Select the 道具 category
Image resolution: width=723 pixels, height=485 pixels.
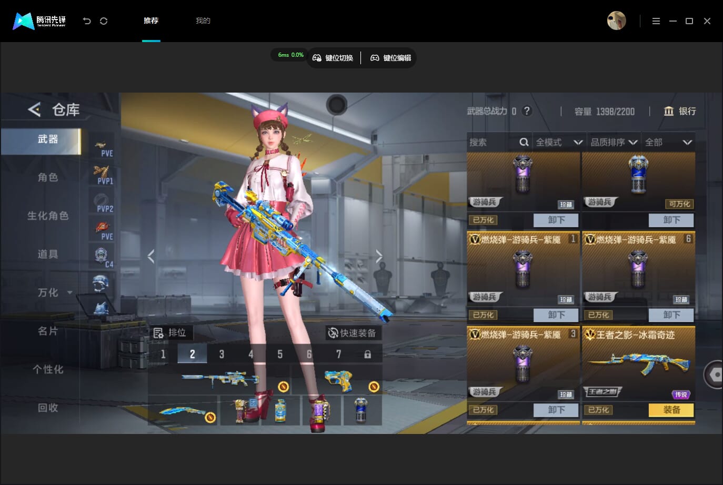(x=47, y=254)
